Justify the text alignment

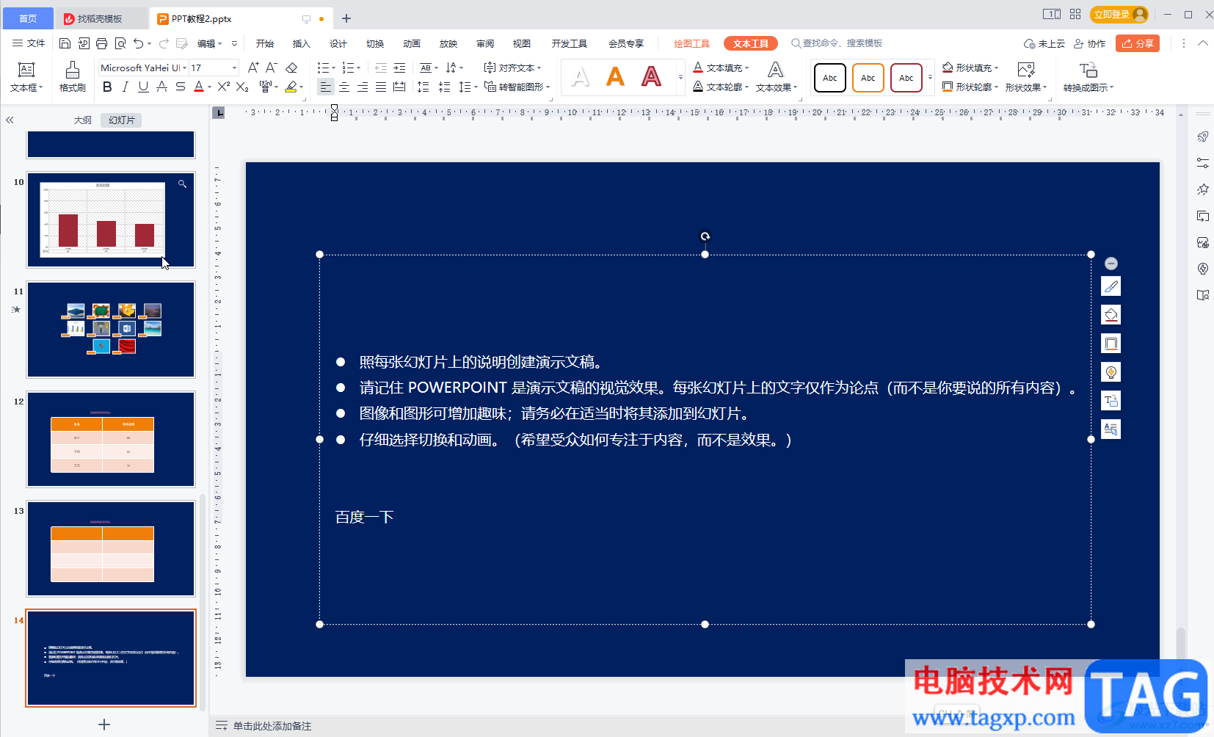tap(381, 87)
